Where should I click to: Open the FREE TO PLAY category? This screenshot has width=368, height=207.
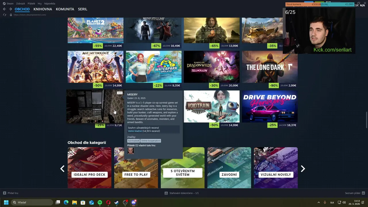136,168
